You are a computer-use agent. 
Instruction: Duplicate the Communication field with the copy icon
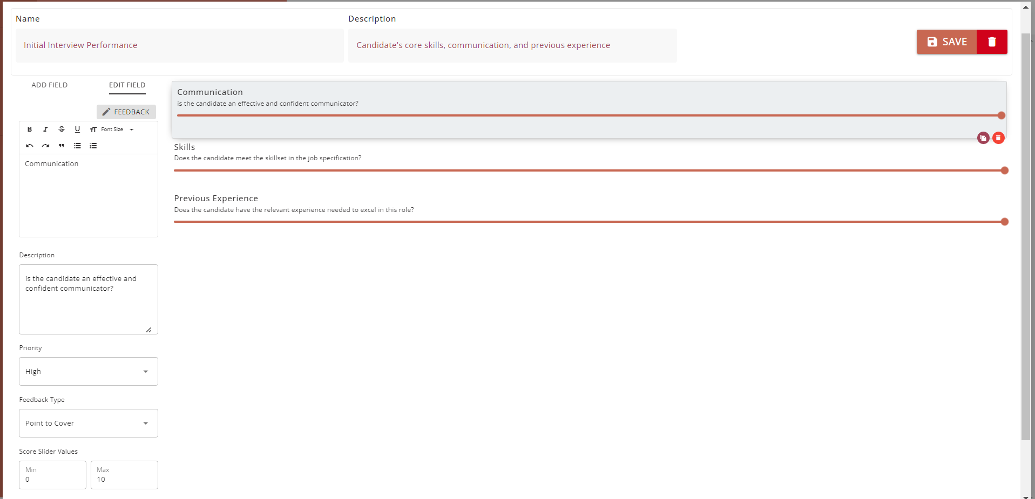tap(983, 138)
